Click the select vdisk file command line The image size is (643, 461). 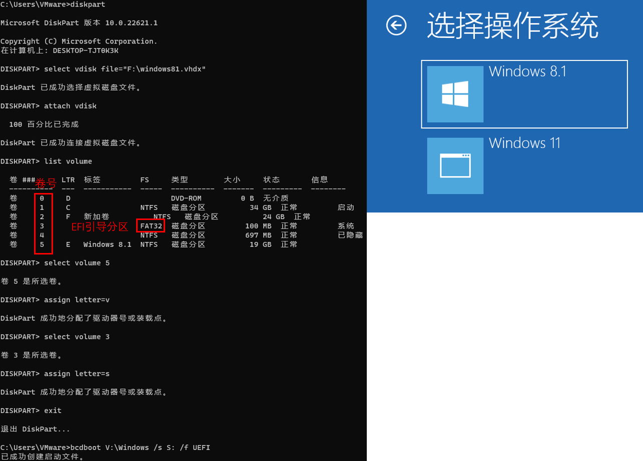point(103,69)
